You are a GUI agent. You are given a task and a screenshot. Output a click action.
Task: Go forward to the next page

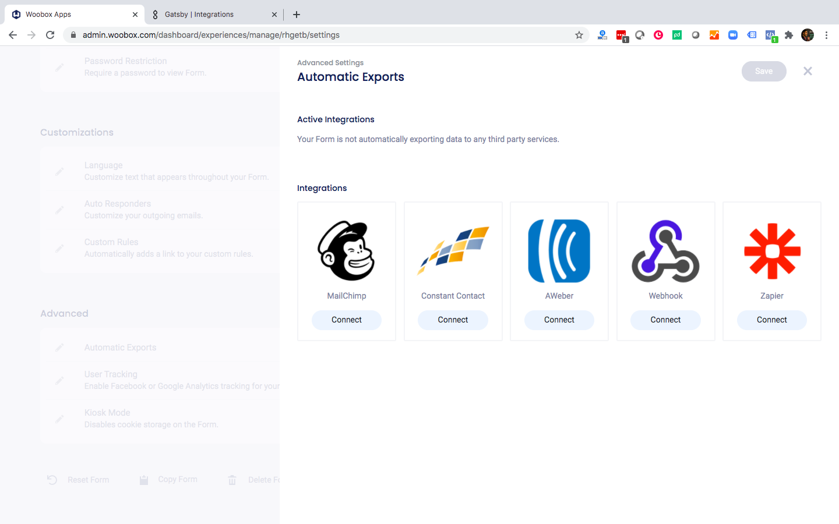pos(31,35)
